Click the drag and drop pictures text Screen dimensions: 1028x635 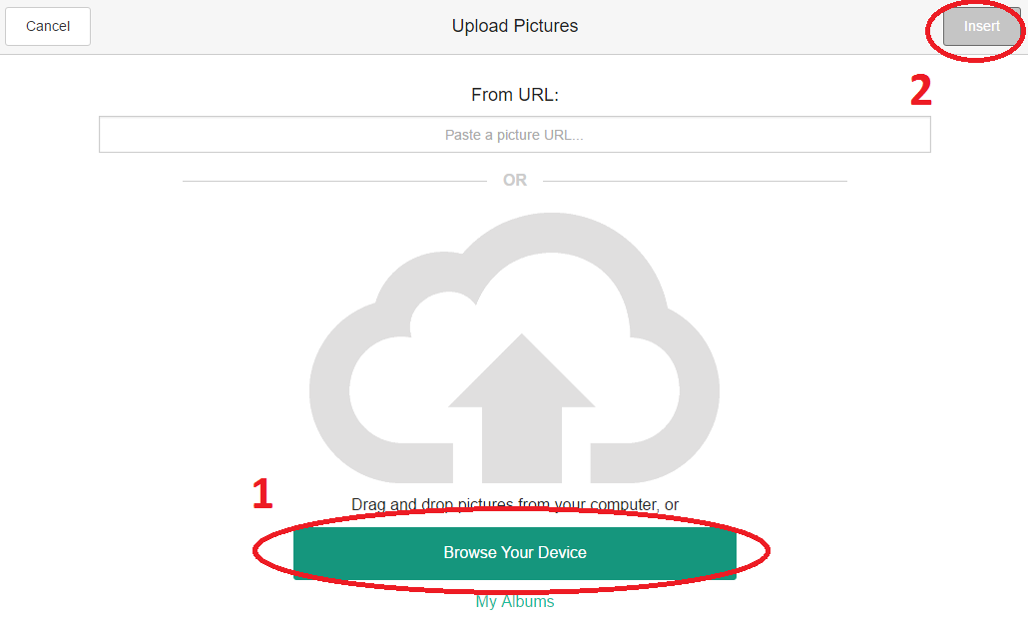coord(515,505)
